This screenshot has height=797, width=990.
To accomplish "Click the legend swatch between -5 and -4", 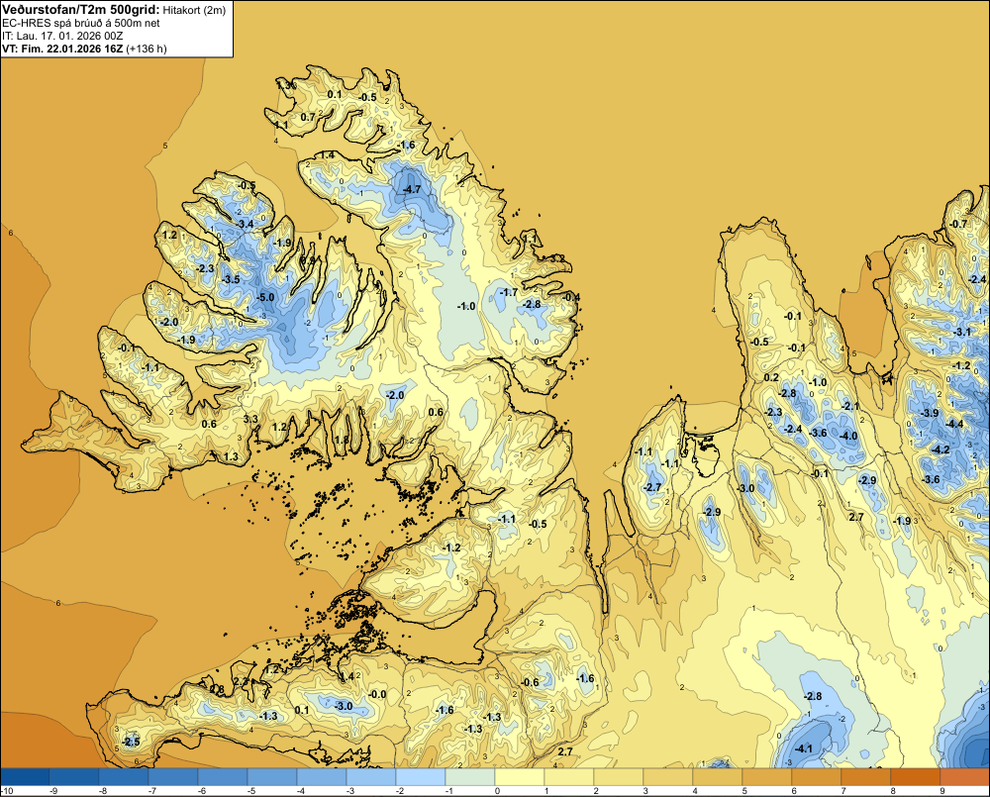I will pos(272,776).
